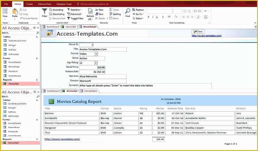Switch to External Data ribbon tab
258x151 pixels.
[44, 4]
